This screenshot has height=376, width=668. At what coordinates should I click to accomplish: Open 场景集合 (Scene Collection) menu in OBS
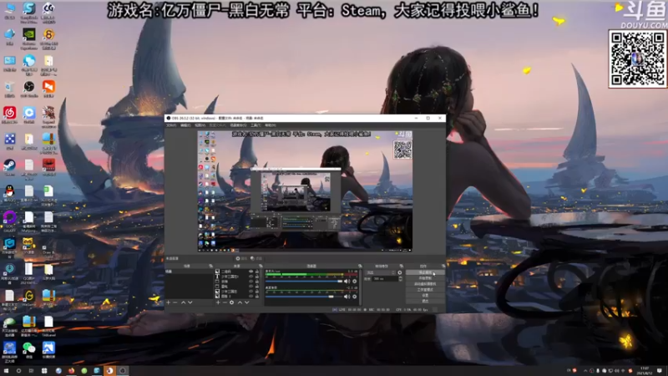pyautogui.click(x=238, y=125)
